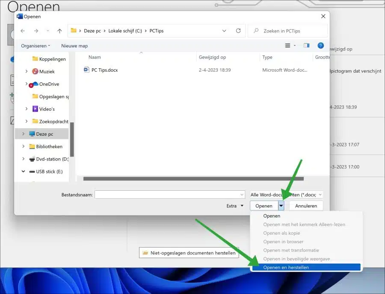The image size is (385, 294).
Task: Expand the Deze pc tree node
Action: (23, 134)
